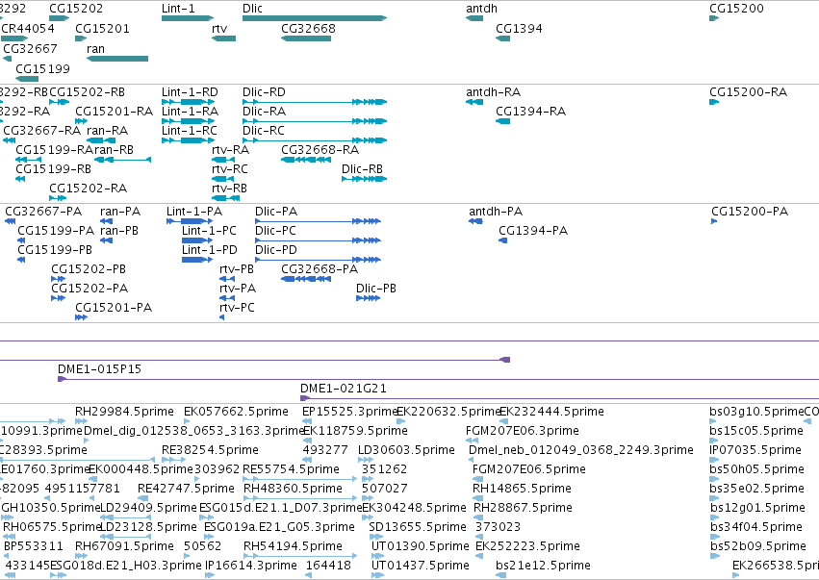Click transcript Dlic-RB

[363, 169]
